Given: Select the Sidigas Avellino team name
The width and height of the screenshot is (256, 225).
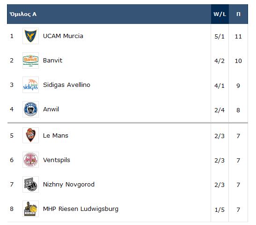Looking at the screenshot, I should pyautogui.click(x=66, y=85).
